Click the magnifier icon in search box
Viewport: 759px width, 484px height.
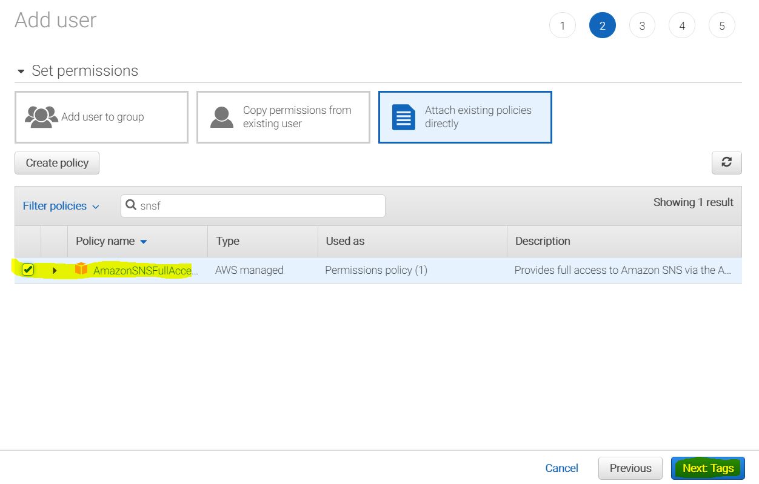(x=131, y=205)
